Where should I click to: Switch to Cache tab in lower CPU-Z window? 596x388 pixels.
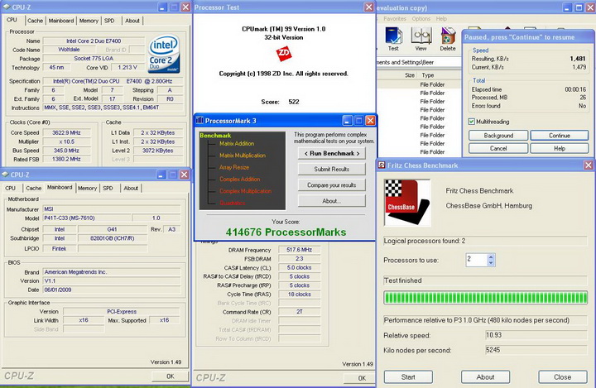tap(33, 188)
